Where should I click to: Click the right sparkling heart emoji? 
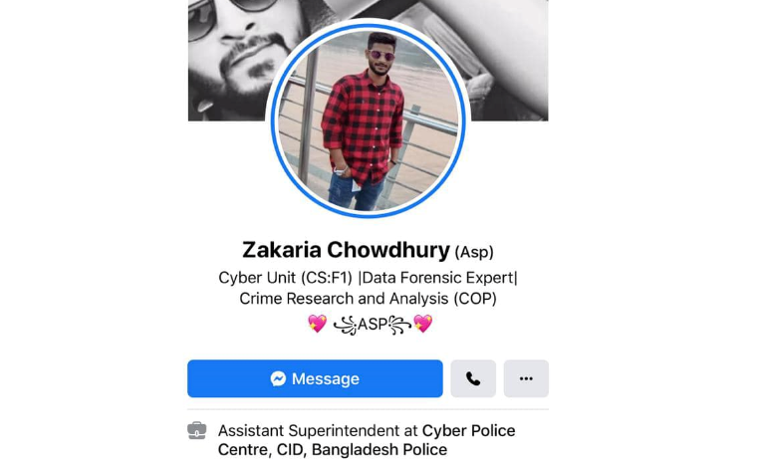pos(423,324)
